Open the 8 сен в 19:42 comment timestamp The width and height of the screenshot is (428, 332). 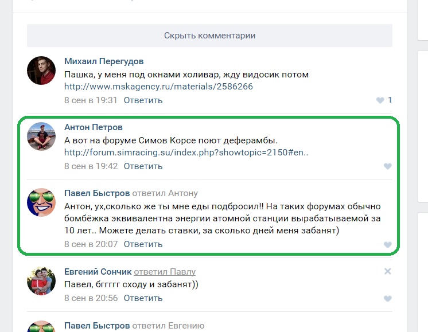click(x=91, y=166)
